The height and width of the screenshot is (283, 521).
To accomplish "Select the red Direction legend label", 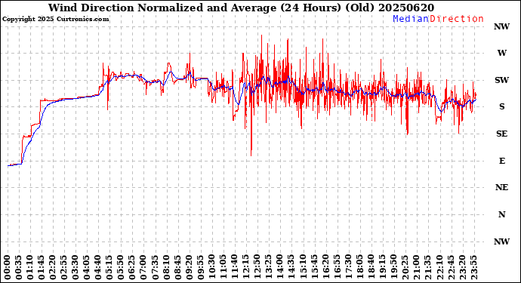I will click(x=457, y=19).
